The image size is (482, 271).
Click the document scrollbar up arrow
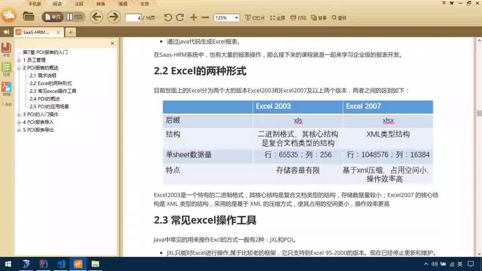[x=479, y=40]
